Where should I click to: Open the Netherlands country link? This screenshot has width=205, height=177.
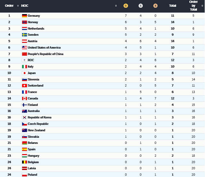click(36, 29)
